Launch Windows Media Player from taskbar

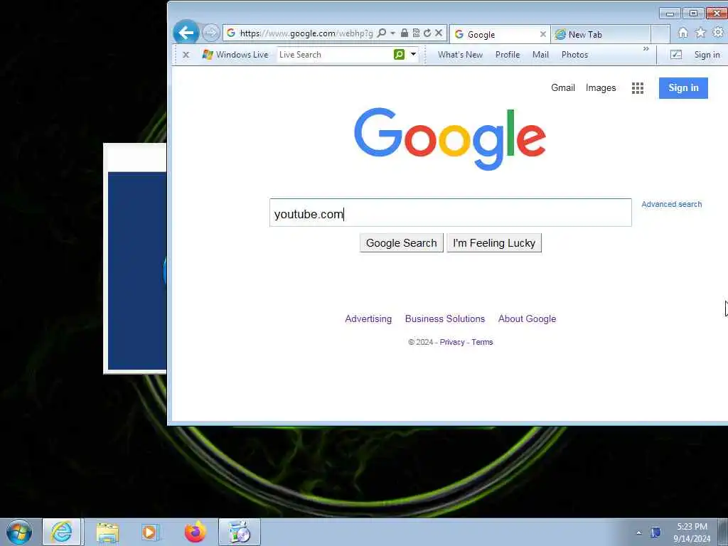pos(151,532)
